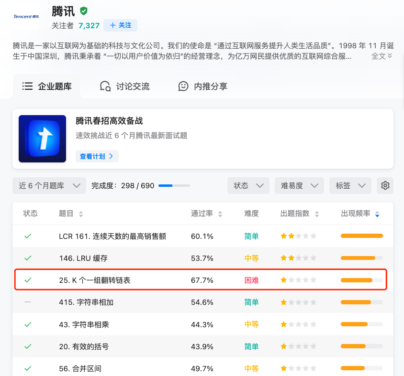Click the chat bubble icon beside 讨论交流
Viewport: 404px width, 376px height.
pos(105,86)
